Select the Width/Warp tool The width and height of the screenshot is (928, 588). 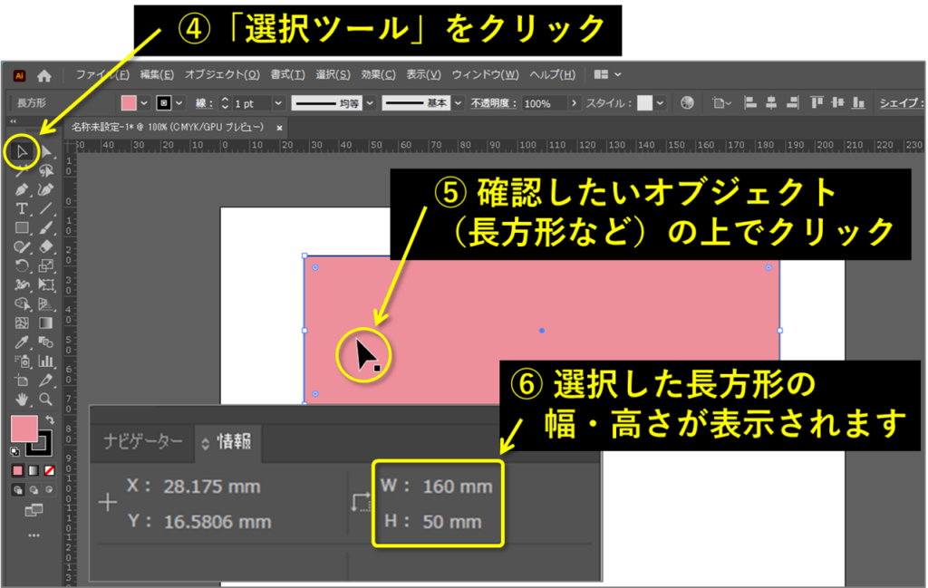(x=22, y=284)
